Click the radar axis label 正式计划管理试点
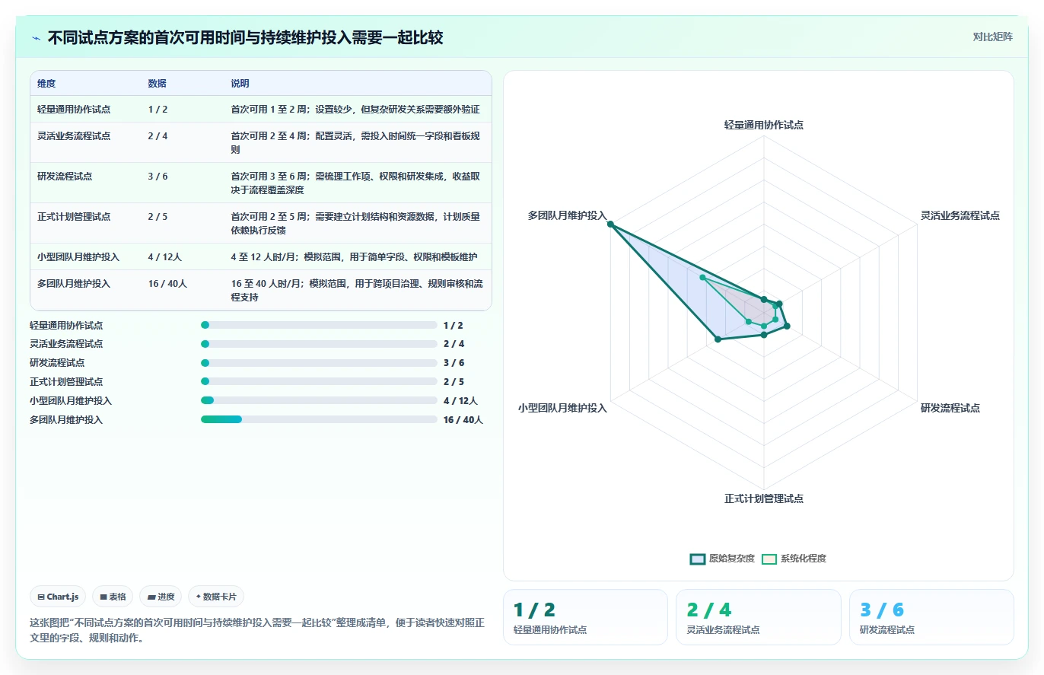Screen dimensions: 1044x675 (x=763, y=499)
